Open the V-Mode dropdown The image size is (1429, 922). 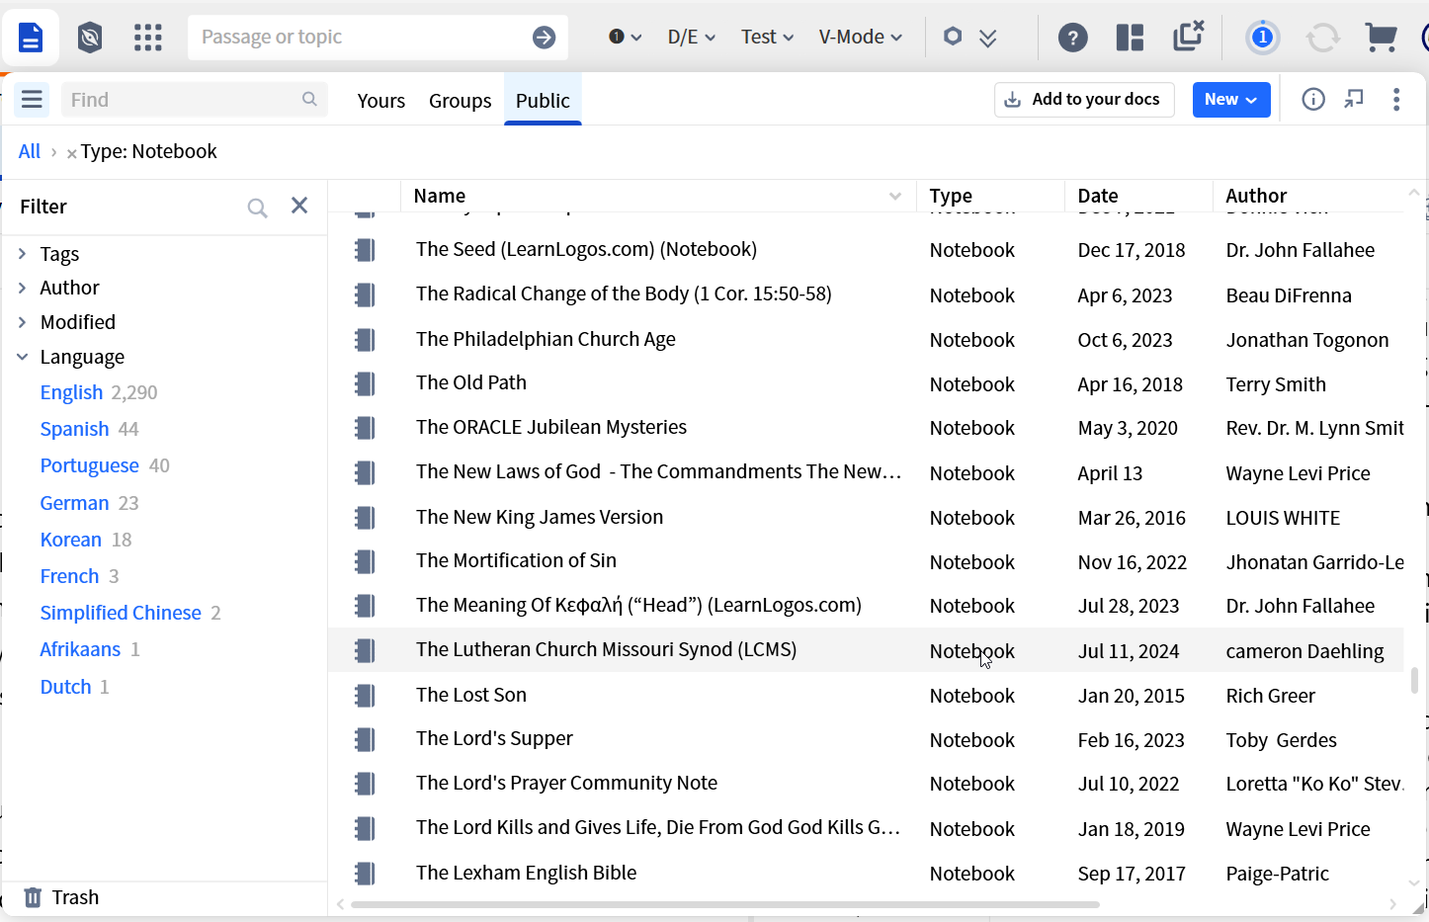pos(860,38)
